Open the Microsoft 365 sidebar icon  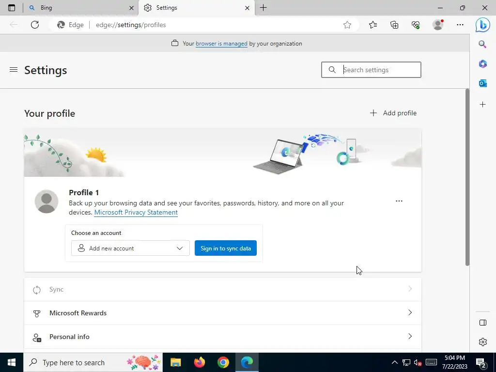(482, 64)
